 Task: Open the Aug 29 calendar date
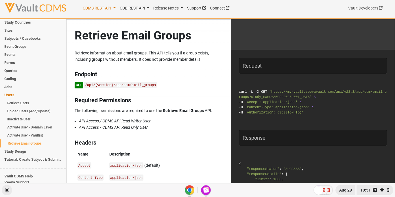[x=346, y=190]
